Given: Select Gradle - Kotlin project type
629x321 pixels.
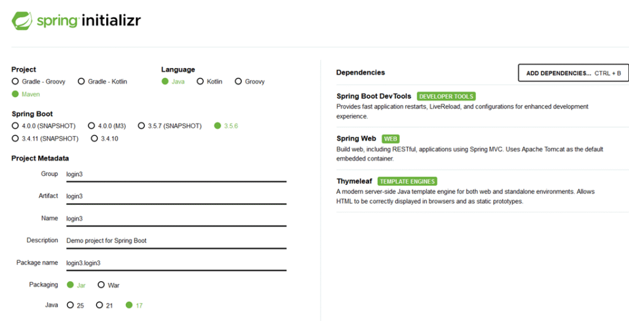Looking at the screenshot, I should click(80, 82).
